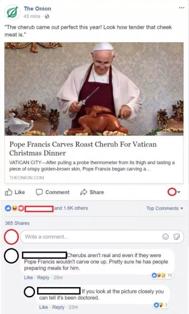This screenshot has height=314, width=189.
Task: Open the three-dot post options menu
Action: click(x=180, y=7)
